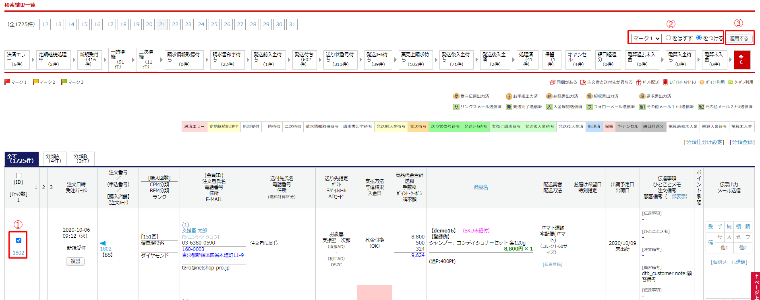
Task: Click the 手 letter output icon for order 1802
Action: pyautogui.click(x=720, y=226)
